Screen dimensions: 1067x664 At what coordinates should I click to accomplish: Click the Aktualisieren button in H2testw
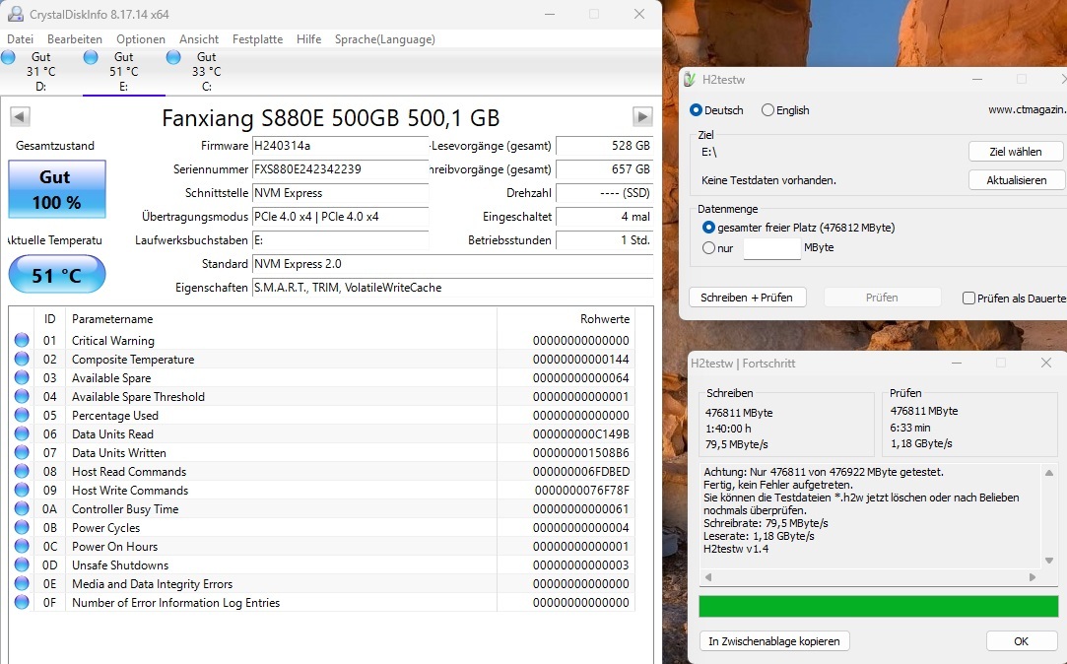click(x=1016, y=180)
